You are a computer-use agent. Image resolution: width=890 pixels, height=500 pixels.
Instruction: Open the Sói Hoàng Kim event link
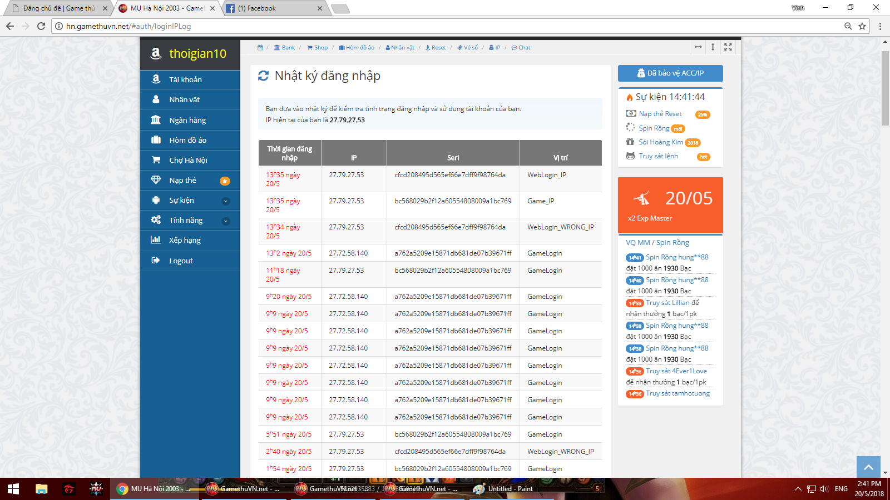click(660, 142)
